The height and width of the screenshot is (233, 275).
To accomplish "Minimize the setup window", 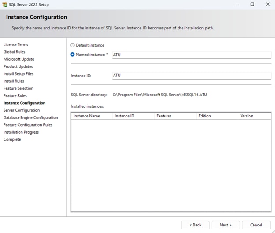I will coord(237,4).
